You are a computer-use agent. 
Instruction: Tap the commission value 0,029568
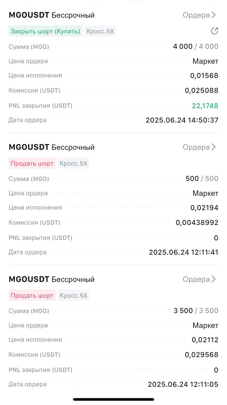point(201,355)
